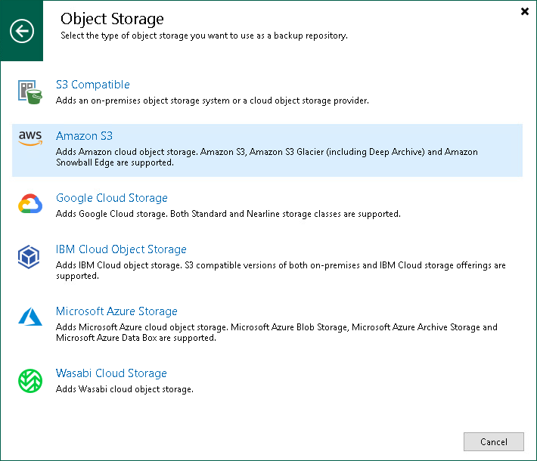
Task: Click the Google Cloud logo icon
Action: [30, 205]
